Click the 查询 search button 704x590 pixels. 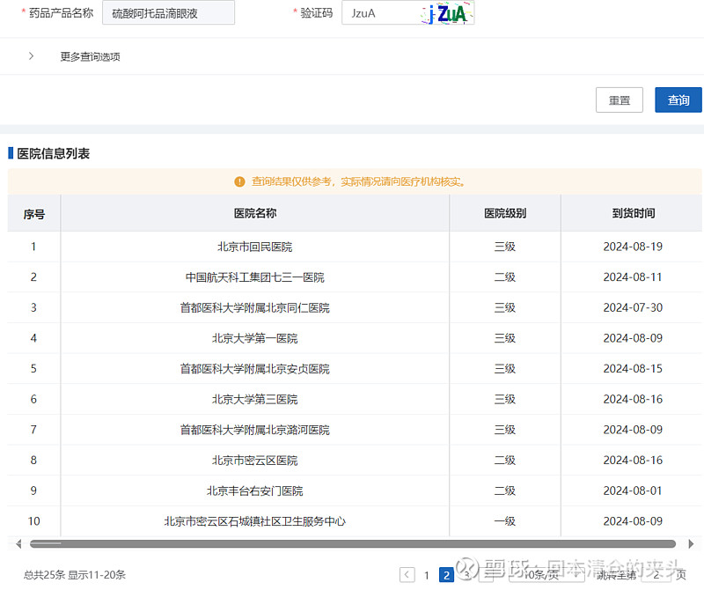pyautogui.click(x=678, y=100)
